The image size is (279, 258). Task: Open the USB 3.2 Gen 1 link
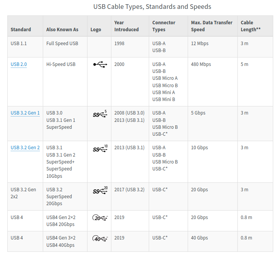25,113
